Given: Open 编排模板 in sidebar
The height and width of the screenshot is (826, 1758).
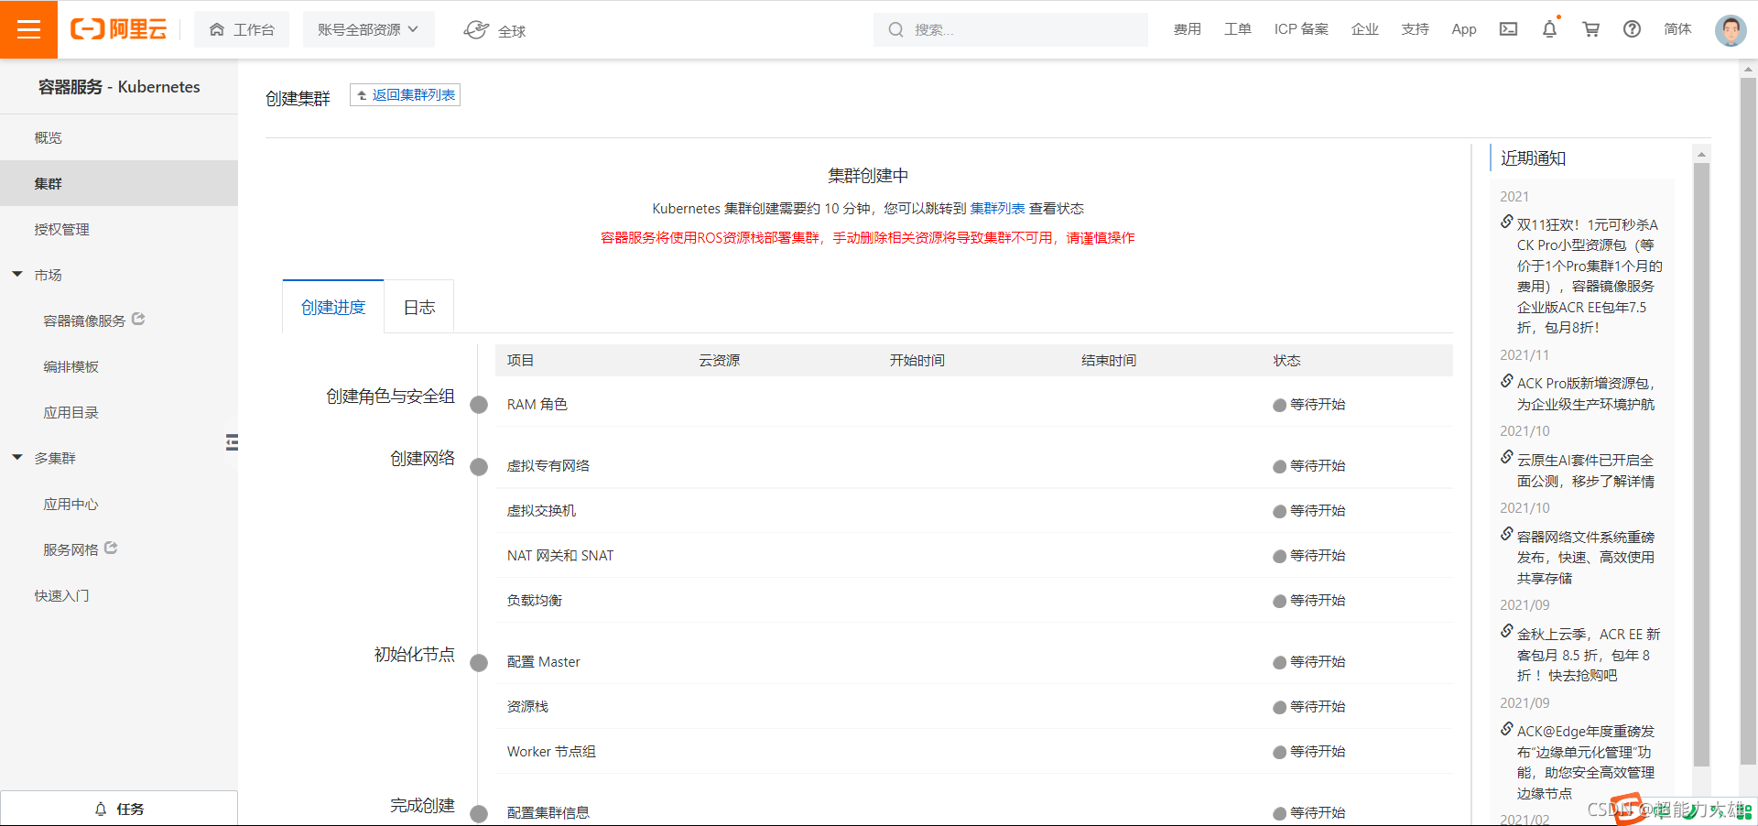Looking at the screenshot, I should pyautogui.click(x=71, y=366).
